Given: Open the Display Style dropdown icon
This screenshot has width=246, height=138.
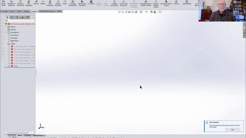Looking at the screenshot, I should click(x=141, y=12).
